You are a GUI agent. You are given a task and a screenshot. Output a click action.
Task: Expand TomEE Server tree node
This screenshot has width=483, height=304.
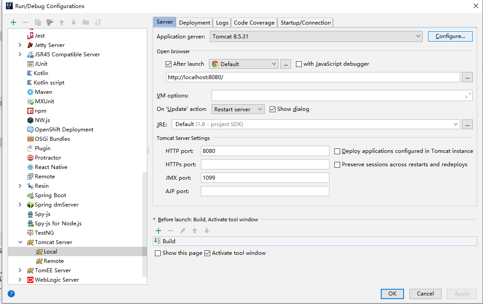click(x=20, y=270)
